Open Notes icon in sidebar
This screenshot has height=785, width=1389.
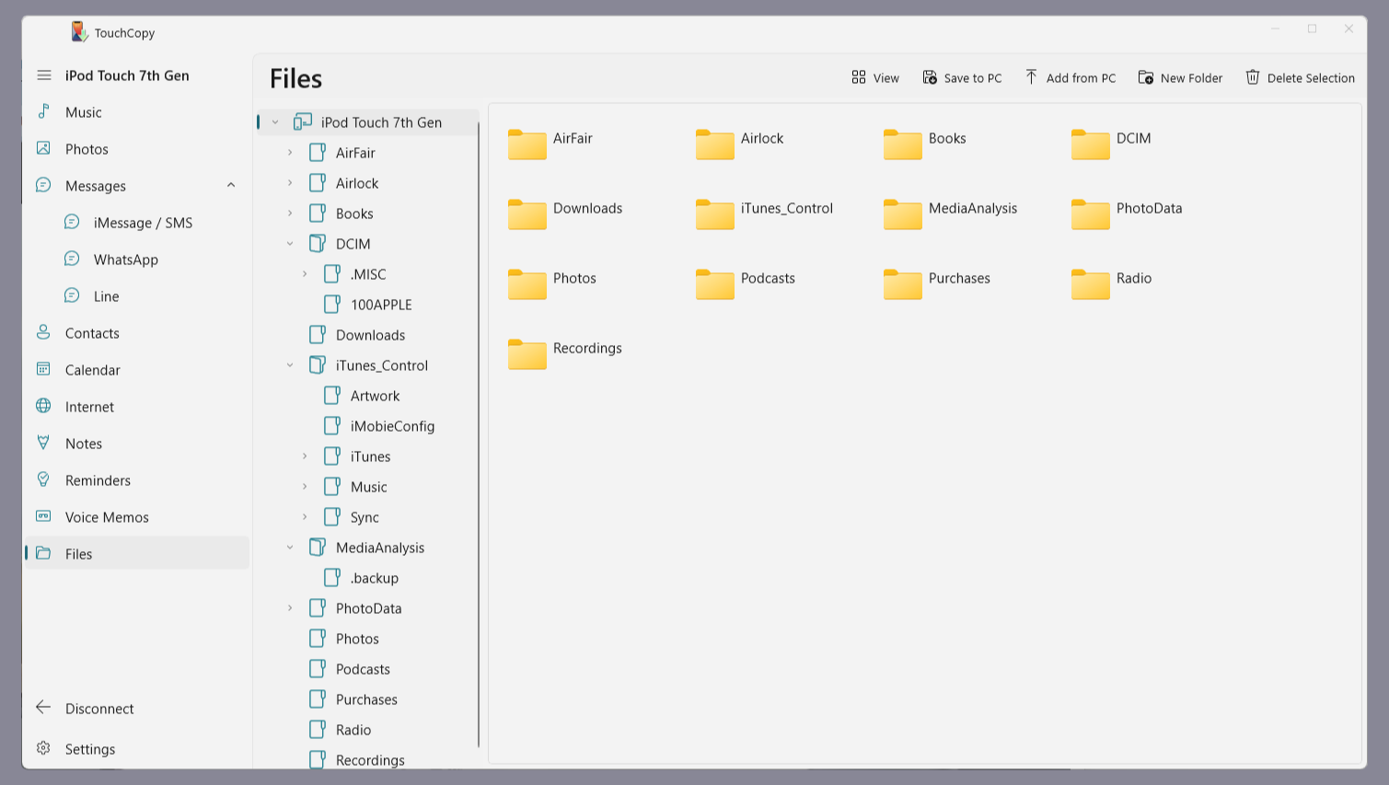click(x=43, y=443)
